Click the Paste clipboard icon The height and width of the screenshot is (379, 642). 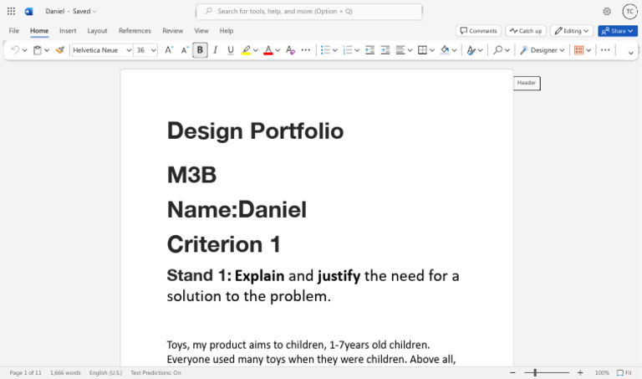(38, 50)
